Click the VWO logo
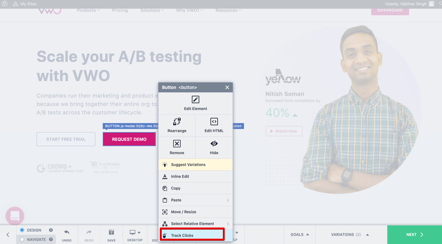This screenshot has height=244, width=442. click(x=50, y=11)
